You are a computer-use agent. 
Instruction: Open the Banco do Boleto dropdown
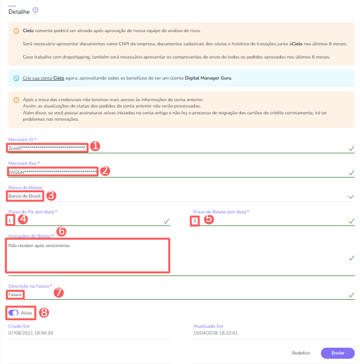pos(181,196)
